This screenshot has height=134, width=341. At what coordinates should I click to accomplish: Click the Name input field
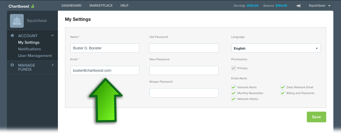105,48
